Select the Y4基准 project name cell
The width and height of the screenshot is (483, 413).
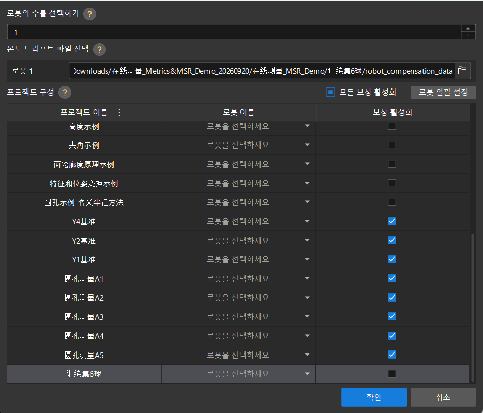click(x=84, y=221)
